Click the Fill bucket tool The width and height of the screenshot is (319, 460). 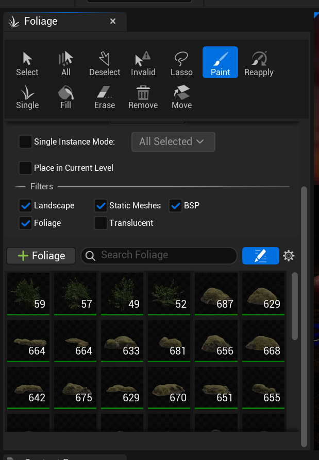(x=65, y=96)
